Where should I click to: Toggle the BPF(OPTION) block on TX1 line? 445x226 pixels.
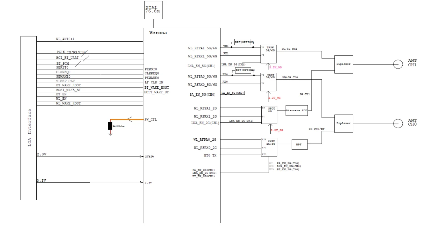point(243,42)
